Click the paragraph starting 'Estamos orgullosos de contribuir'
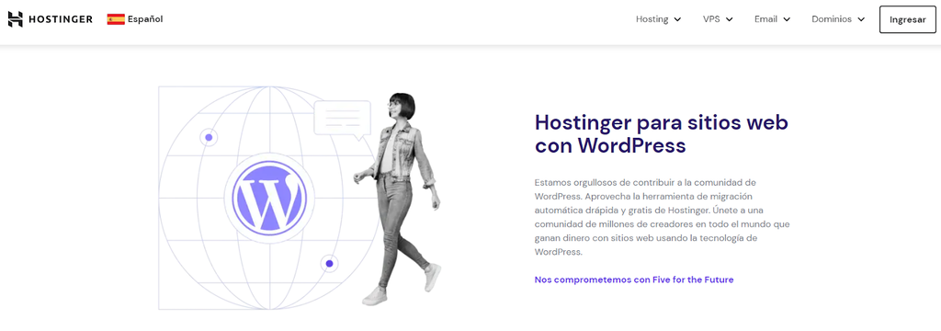 point(662,217)
